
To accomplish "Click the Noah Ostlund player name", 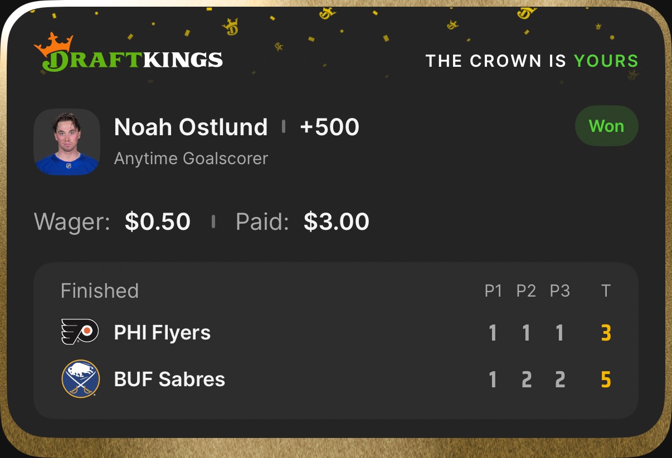I will [191, 127].
